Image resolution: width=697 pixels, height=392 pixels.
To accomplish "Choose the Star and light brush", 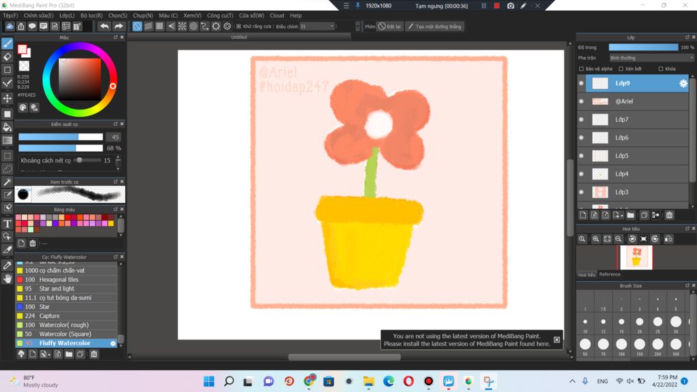I will click(67, 289).
